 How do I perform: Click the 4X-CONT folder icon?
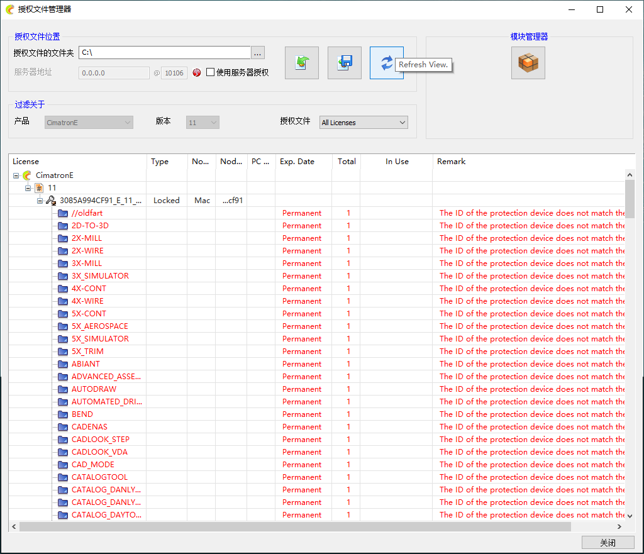[63, 289]
